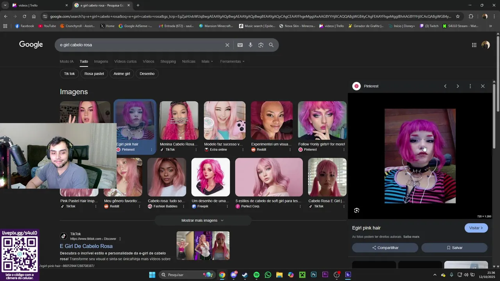Launch Photoshop from the taskbar
The width and height of the screenshot is (500, 281).
314,275
